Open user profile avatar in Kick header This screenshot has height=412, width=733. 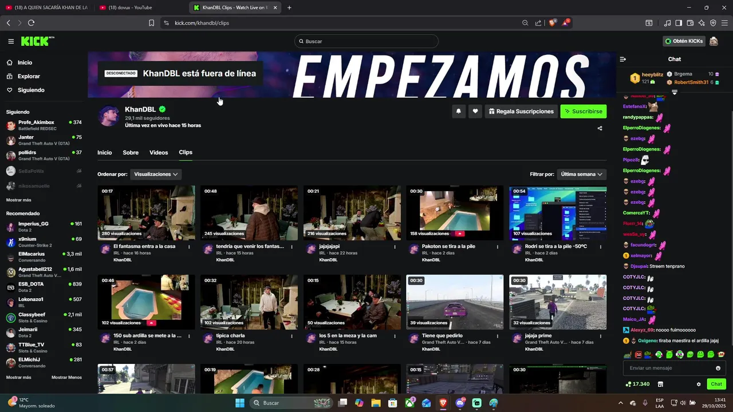point(714,41)
